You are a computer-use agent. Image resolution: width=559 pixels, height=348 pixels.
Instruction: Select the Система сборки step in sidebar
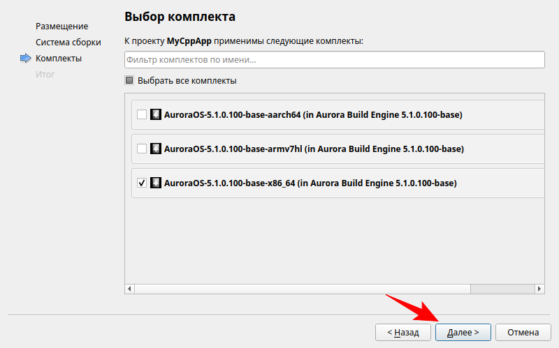click(68, 43)
